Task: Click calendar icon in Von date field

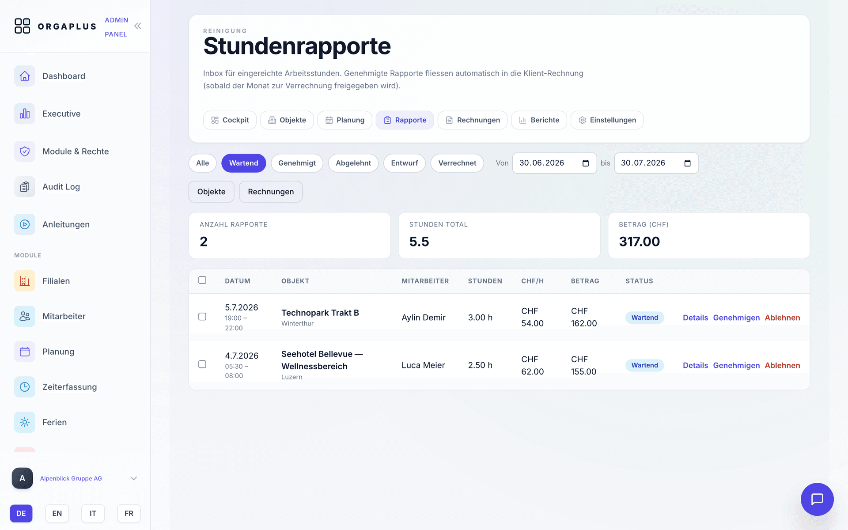Action: (x=586, y=163)
